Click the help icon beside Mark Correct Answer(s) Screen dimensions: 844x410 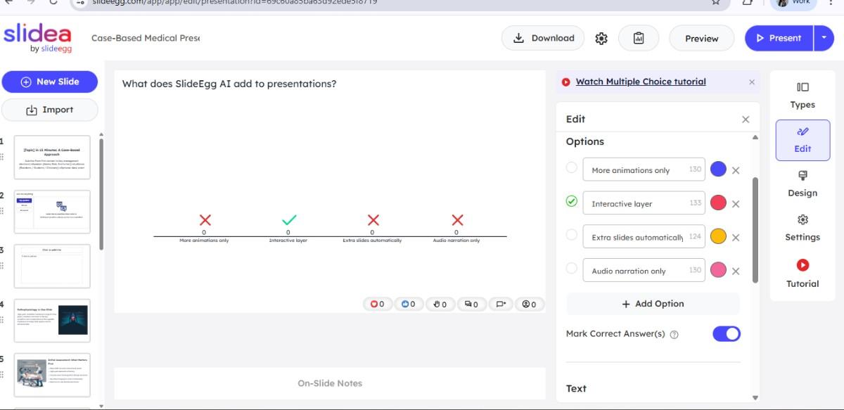pos(674,335)
